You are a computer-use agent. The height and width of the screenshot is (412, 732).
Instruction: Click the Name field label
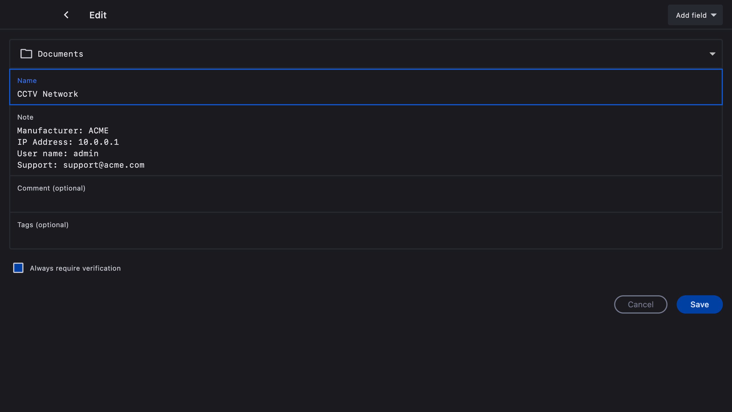click(x=27, y=81)
